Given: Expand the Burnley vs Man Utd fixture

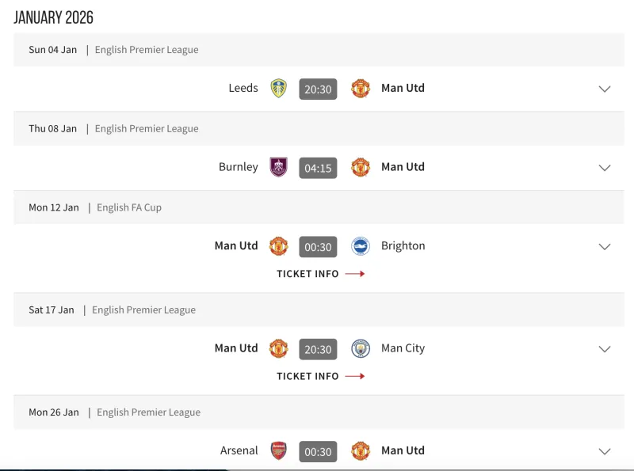Looking at the screenshot, I should coord(605,167).
